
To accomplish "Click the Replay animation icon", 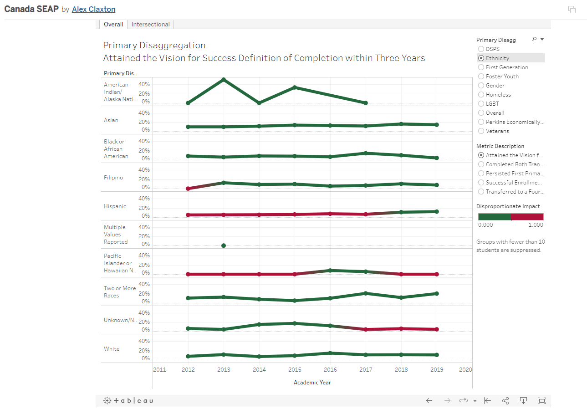I will [464, 401].
